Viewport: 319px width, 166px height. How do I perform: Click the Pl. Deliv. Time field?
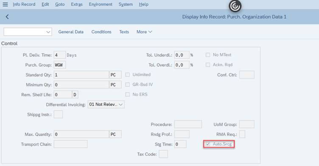[x=60, y=55]
